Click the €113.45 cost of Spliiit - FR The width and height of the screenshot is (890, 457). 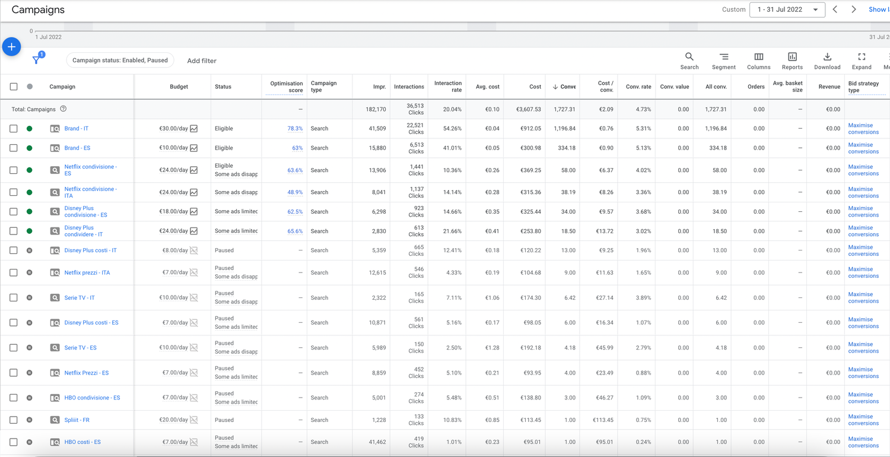530,420
